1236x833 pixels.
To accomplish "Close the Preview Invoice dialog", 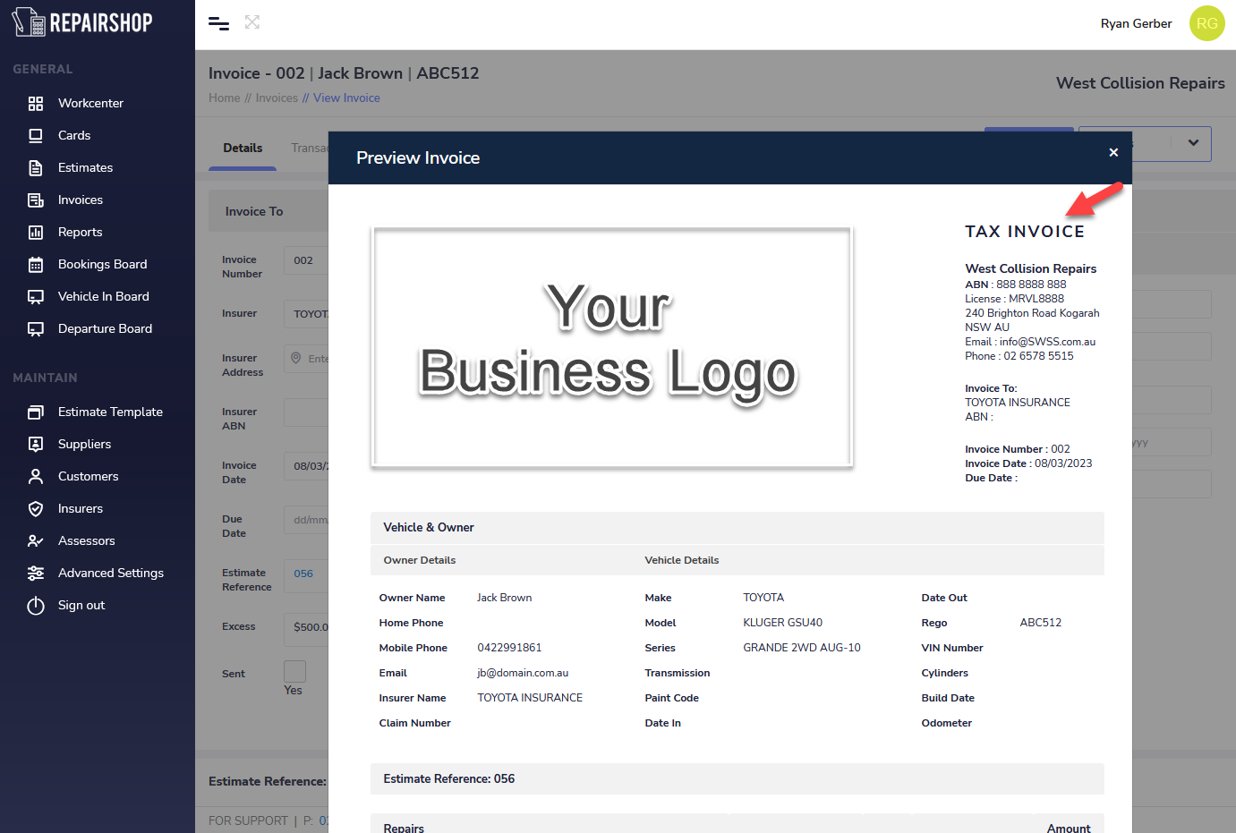I will coord(1113,153).
